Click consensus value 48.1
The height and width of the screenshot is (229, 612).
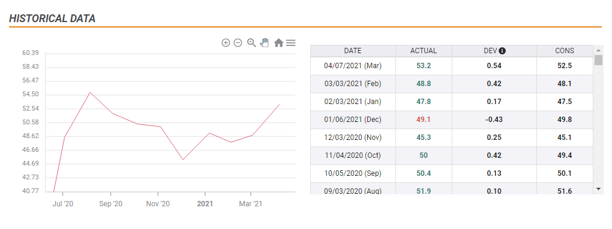[x=565, y=84]
